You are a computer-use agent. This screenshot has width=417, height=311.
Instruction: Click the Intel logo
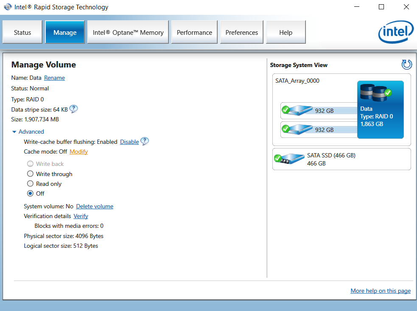click(x=396, y=32)
